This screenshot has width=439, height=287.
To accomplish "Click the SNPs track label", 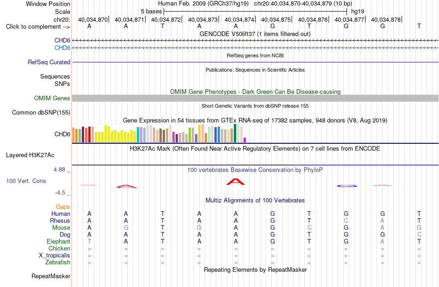I will pyautogui.click(x=62, y=84).
